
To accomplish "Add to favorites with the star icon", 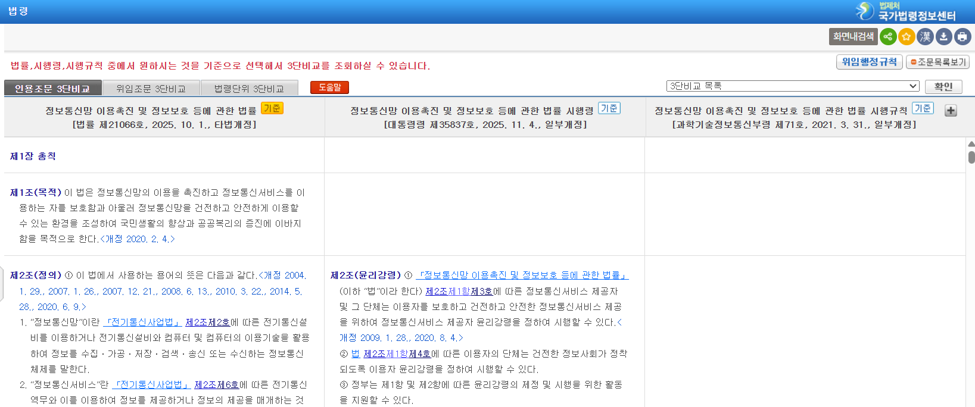I will pyautogui.click(x=907, y=37).
